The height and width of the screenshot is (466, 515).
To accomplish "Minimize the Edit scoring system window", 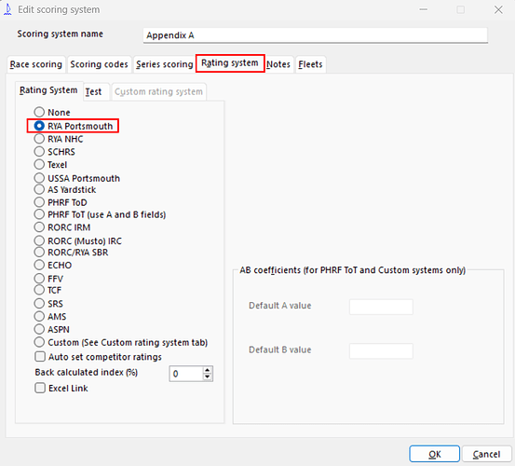I will click(424, 10).
